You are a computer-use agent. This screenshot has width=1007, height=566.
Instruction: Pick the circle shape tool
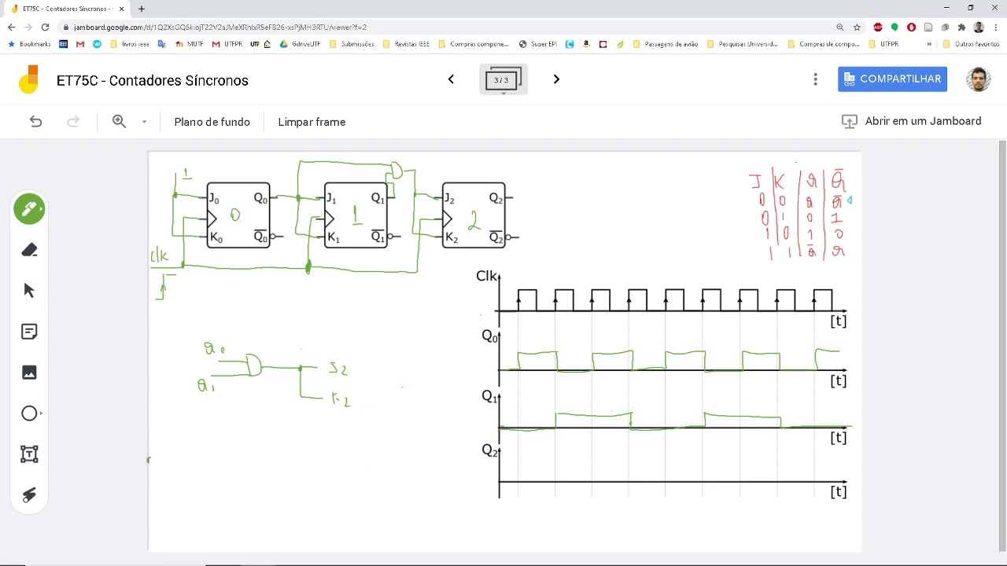coord(29,413)
